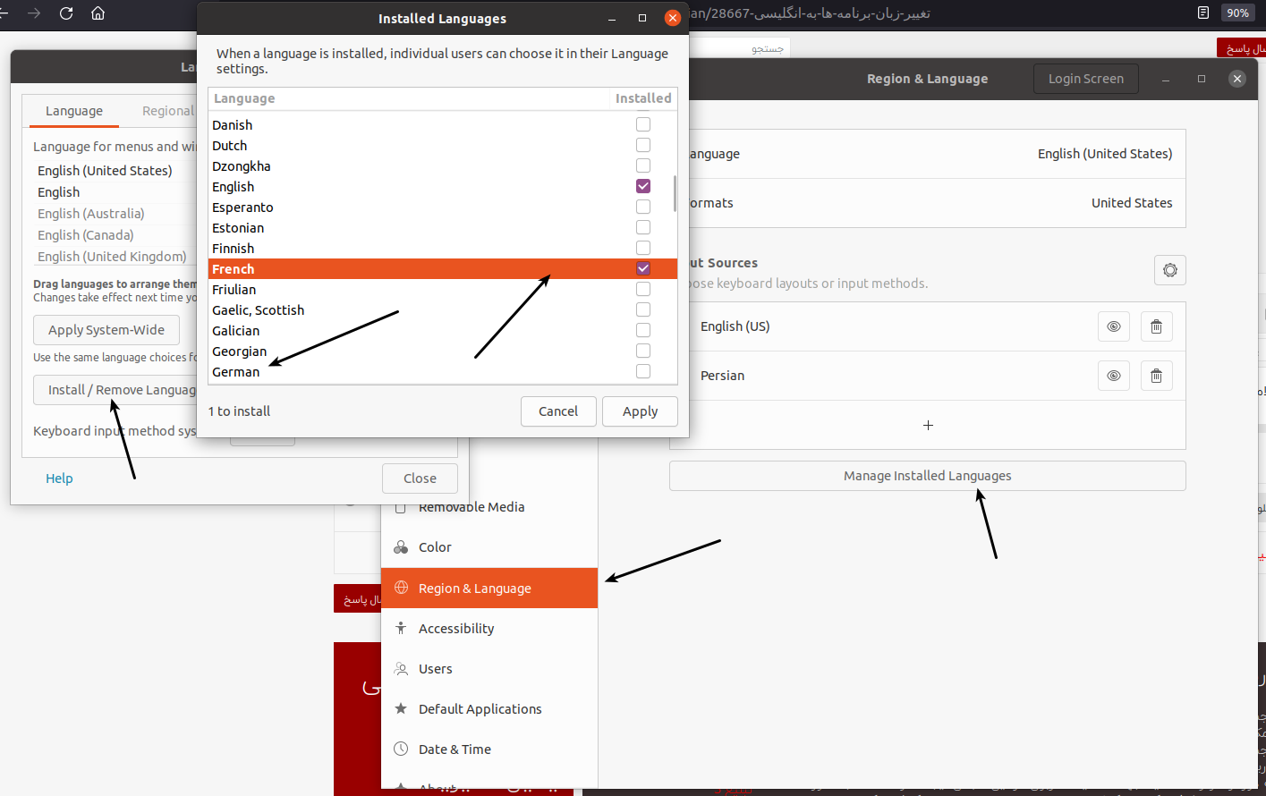The image size is (1266, 796).
Task: Uncheck the French installed checkbox
Action: click(643, 268)
